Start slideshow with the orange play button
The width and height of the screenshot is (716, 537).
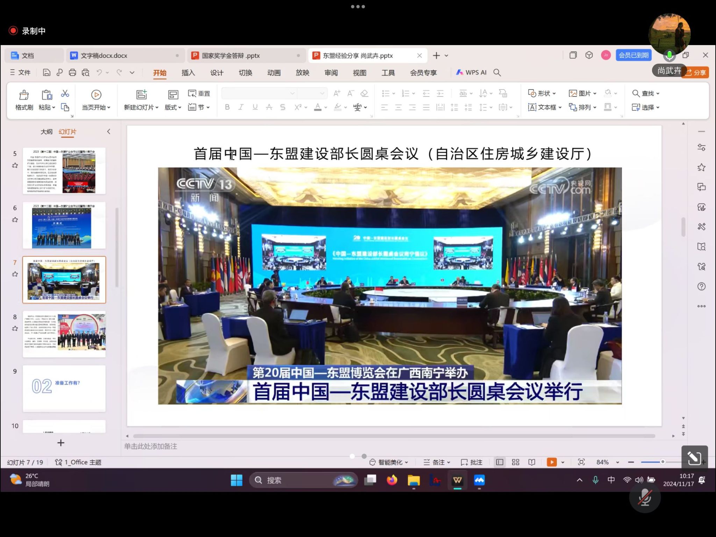click(551, 462)
